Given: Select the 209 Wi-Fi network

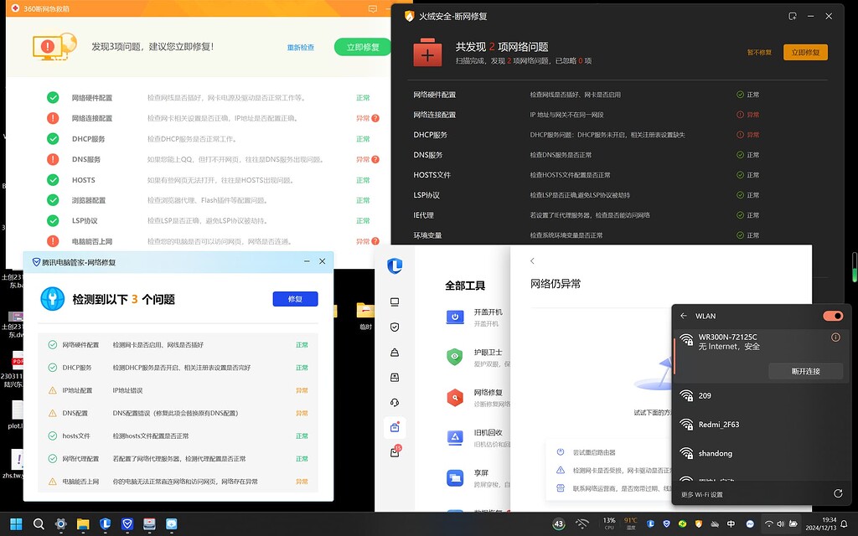Looking at the screenshot, I should [761, 395].
